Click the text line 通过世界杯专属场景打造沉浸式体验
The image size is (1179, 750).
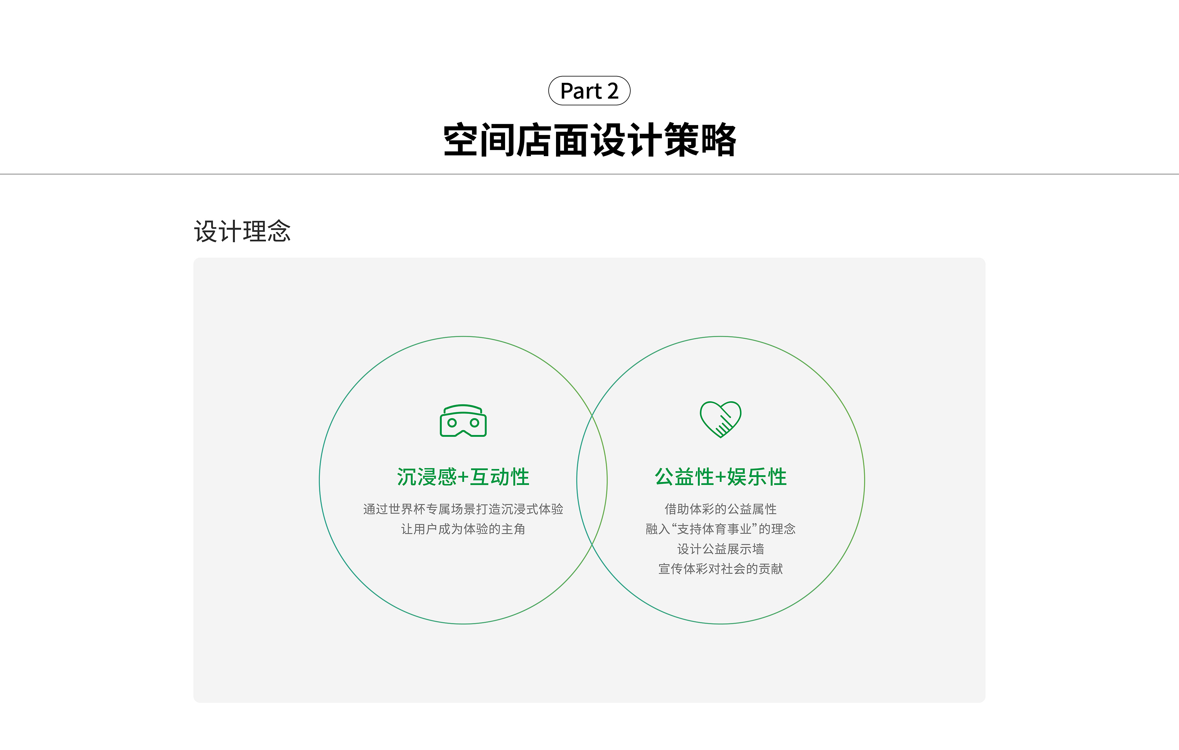463,509
